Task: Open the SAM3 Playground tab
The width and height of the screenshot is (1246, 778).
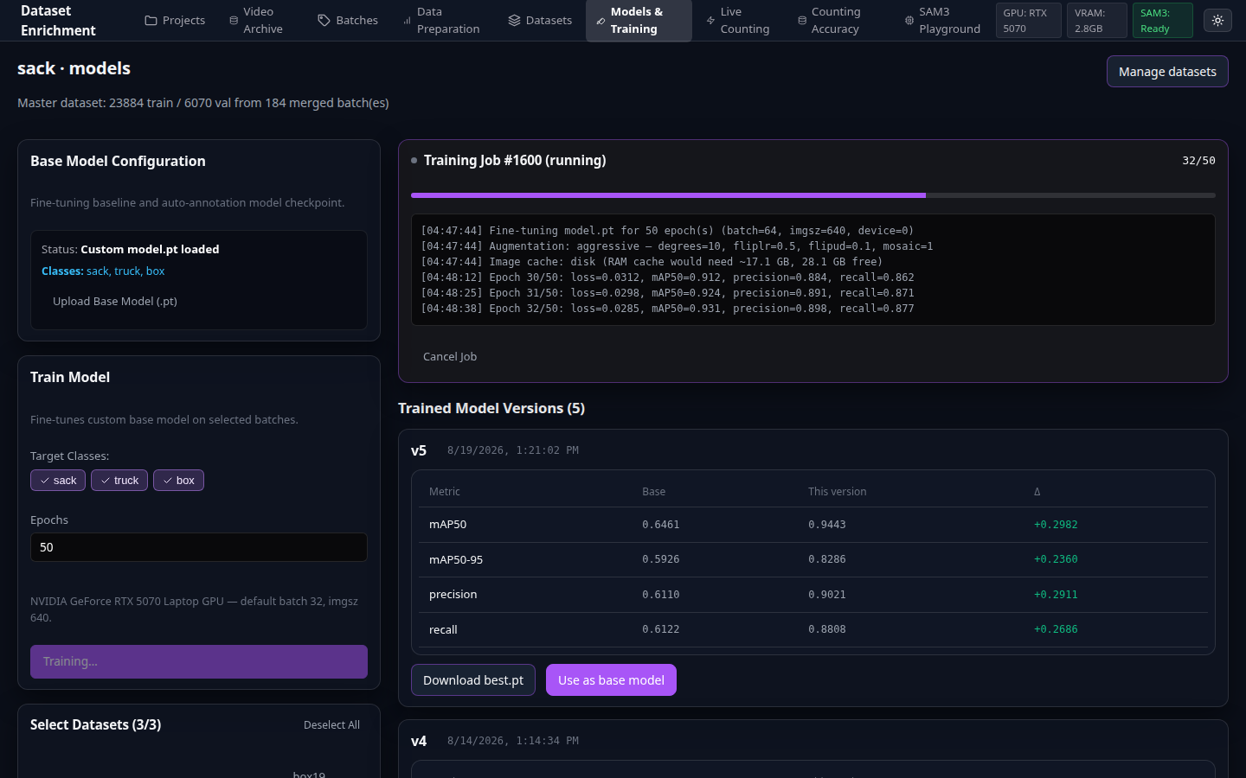Action: pyautogui.click(x=942, y=21)
